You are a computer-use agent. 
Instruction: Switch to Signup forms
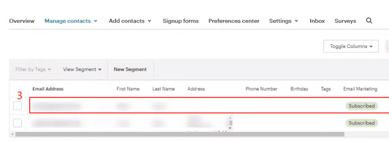pyautogui.click(x=180, y=21)
